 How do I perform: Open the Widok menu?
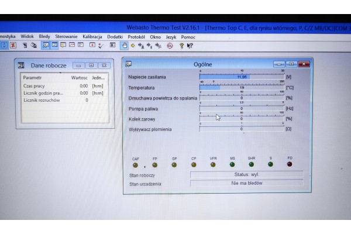click(27, 36)
